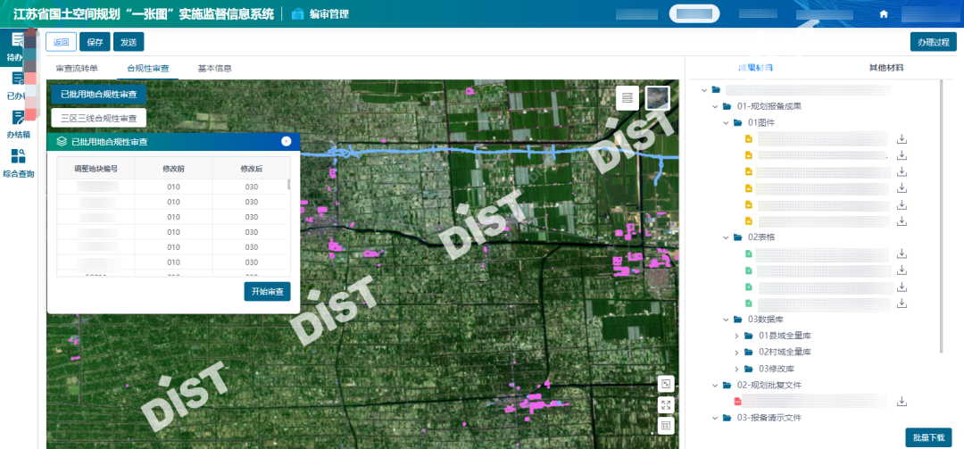
Task: Open the map layer list icon
Action: coord(627,98)
